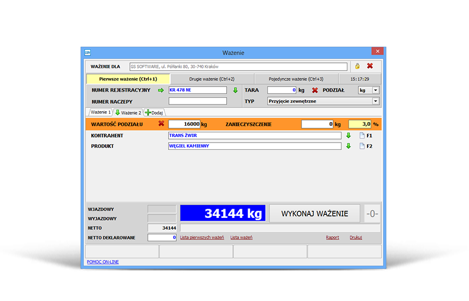Open the Lista pierwszych ważeń link
The height and width of the screenshot is (301, 469).
coord(202,238)
